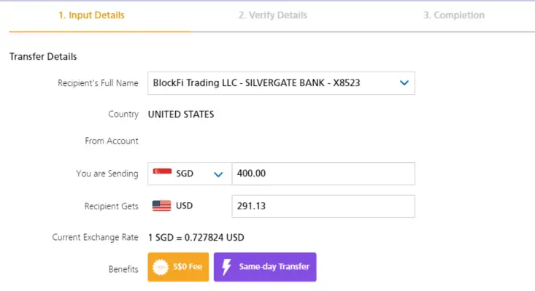
Task: Click the USD currency label
Action: point(184,206)
